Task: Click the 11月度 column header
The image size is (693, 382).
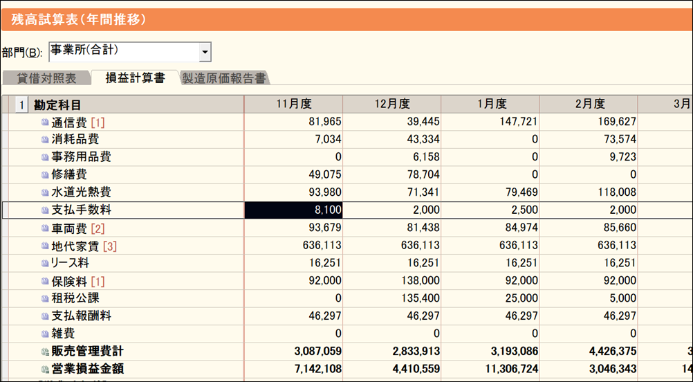Action: pos(294,104)
